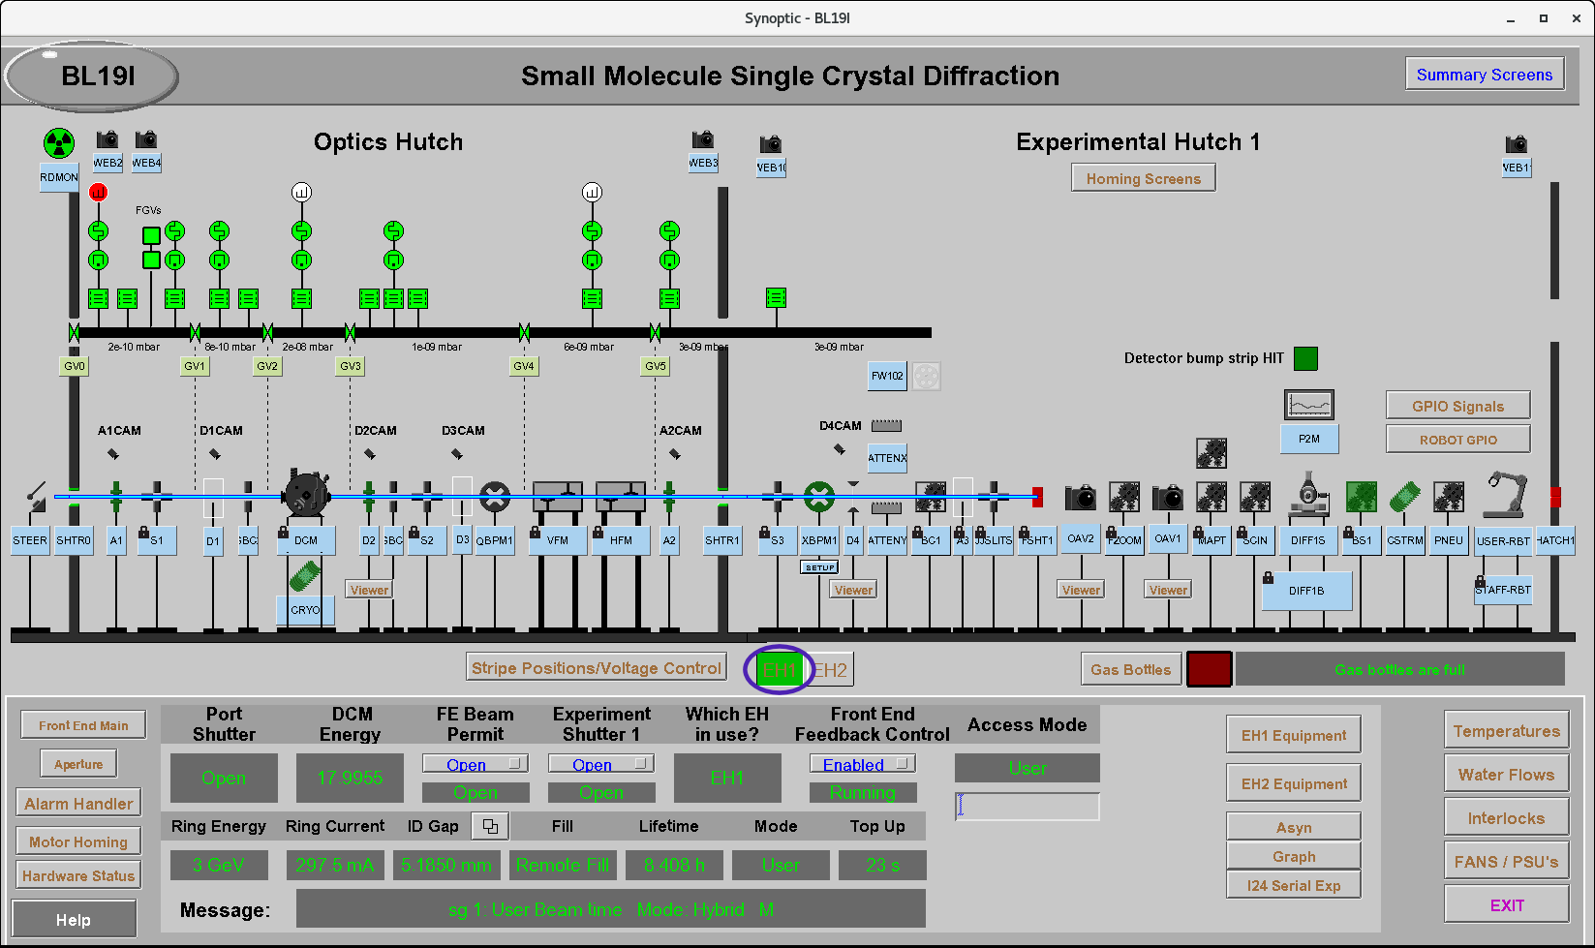Open EH1 Equipment
Image resolution: width=1595 pixels, height=948 pixels.
point(1294,735)
